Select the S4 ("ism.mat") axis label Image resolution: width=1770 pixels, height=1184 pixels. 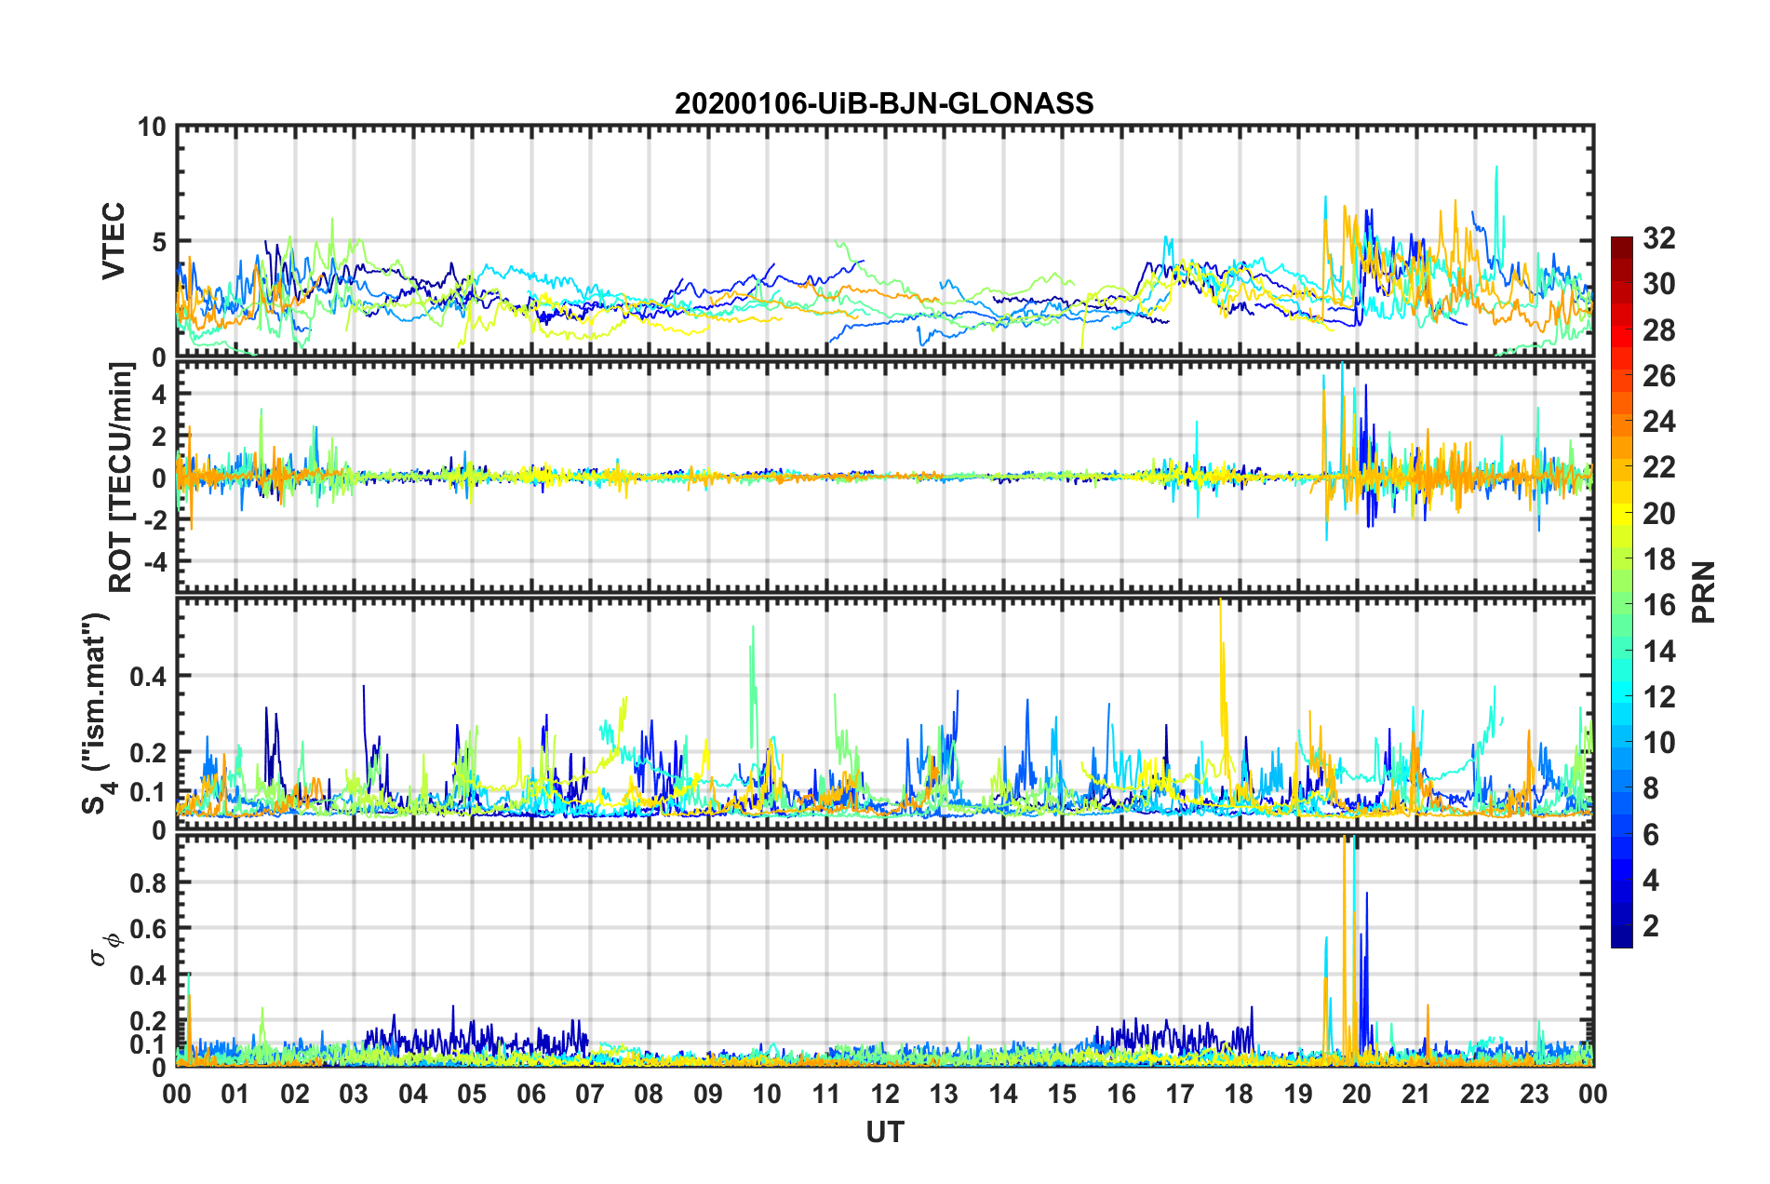click(97, 713)
